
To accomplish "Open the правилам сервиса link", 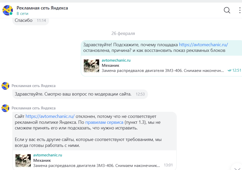I will pyautogui.click(x=104, y=122).
